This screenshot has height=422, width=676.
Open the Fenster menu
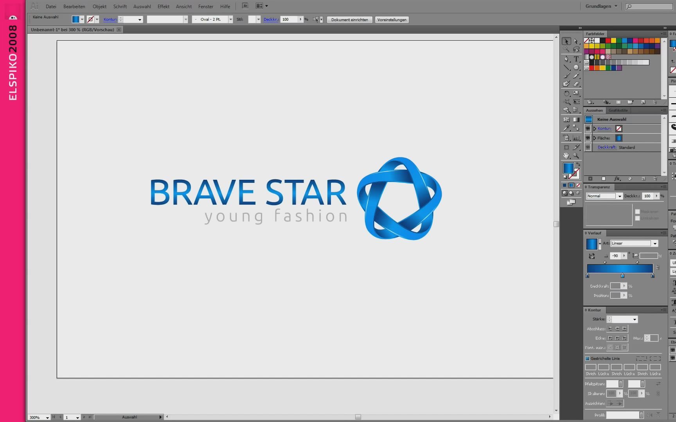coord(206,6)
